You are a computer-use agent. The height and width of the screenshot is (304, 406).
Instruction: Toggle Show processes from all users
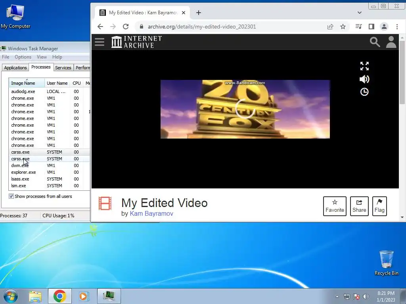[11, 196]
